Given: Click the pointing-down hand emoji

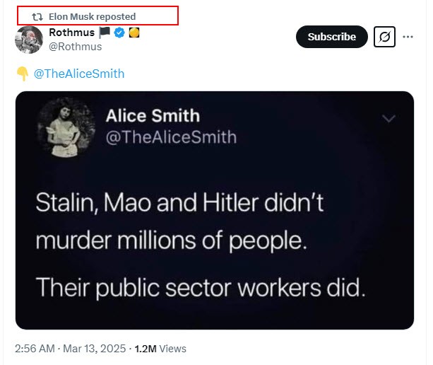Looking at the screenshot, I should 22,74.
